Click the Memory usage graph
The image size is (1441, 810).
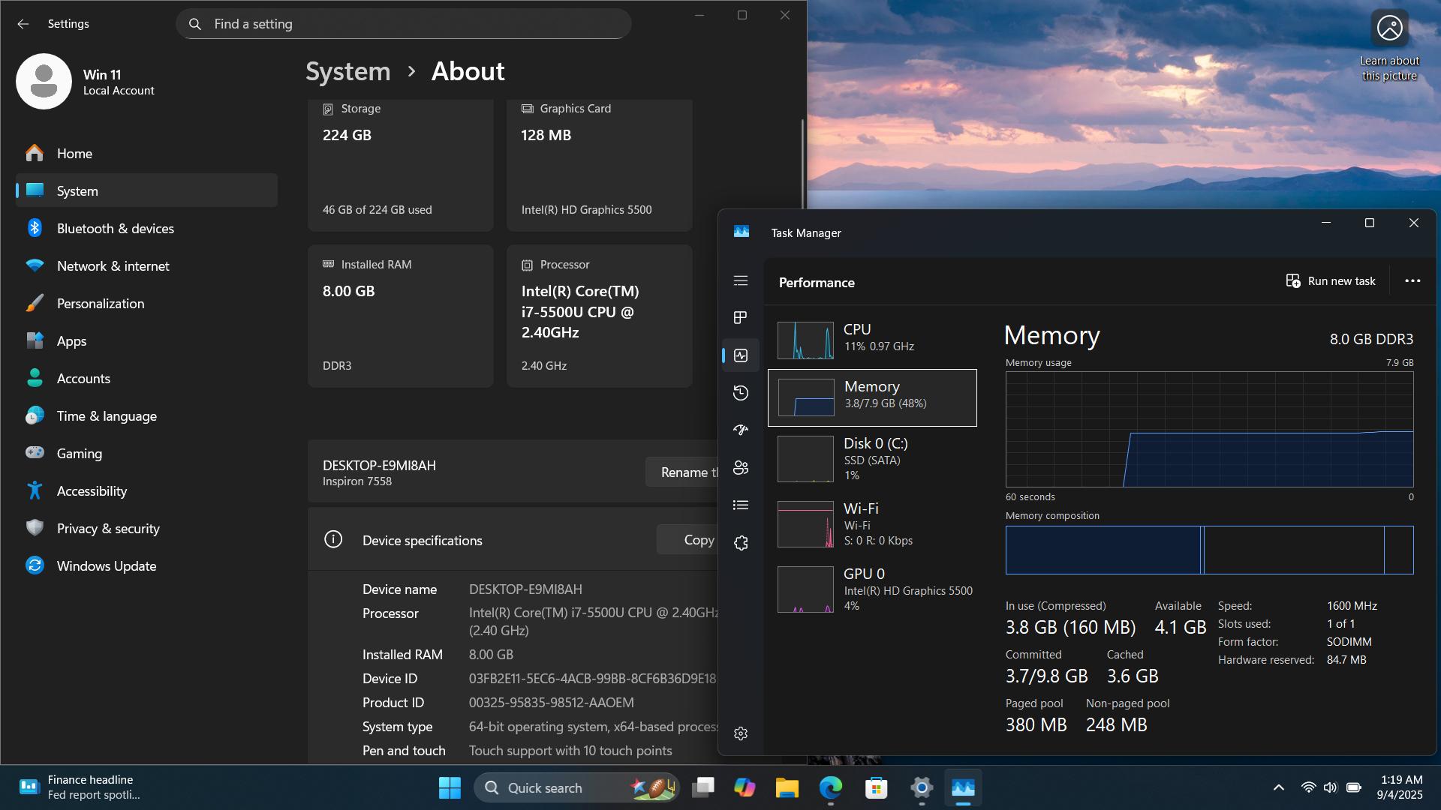click(1209, 429)
